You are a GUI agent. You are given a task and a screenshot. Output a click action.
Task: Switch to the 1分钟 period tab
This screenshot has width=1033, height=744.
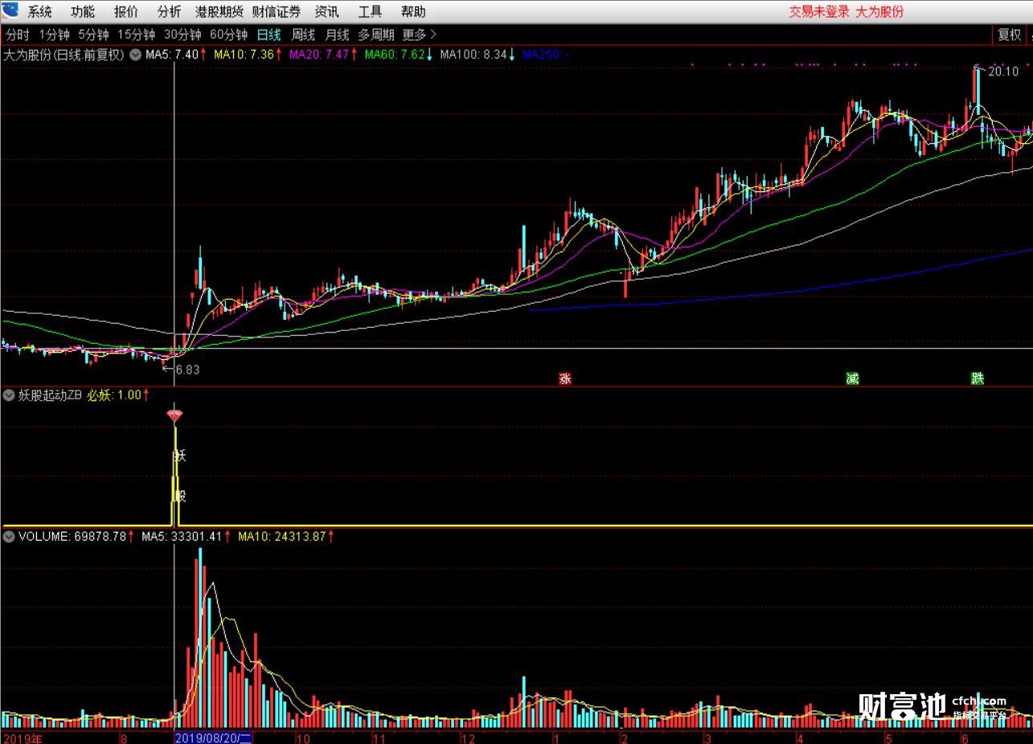pos(55,35)
